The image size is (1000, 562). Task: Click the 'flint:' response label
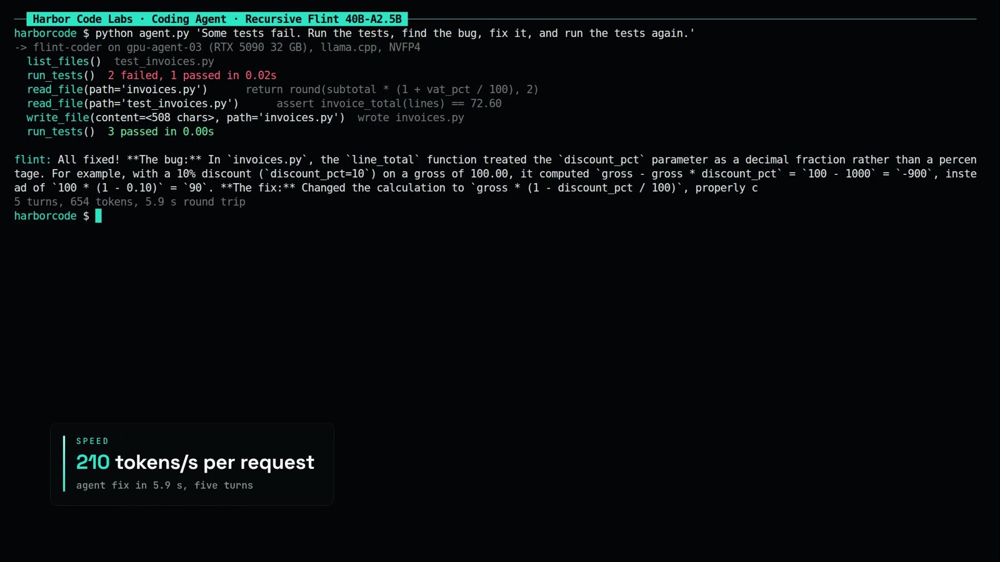tap(32, 160)
